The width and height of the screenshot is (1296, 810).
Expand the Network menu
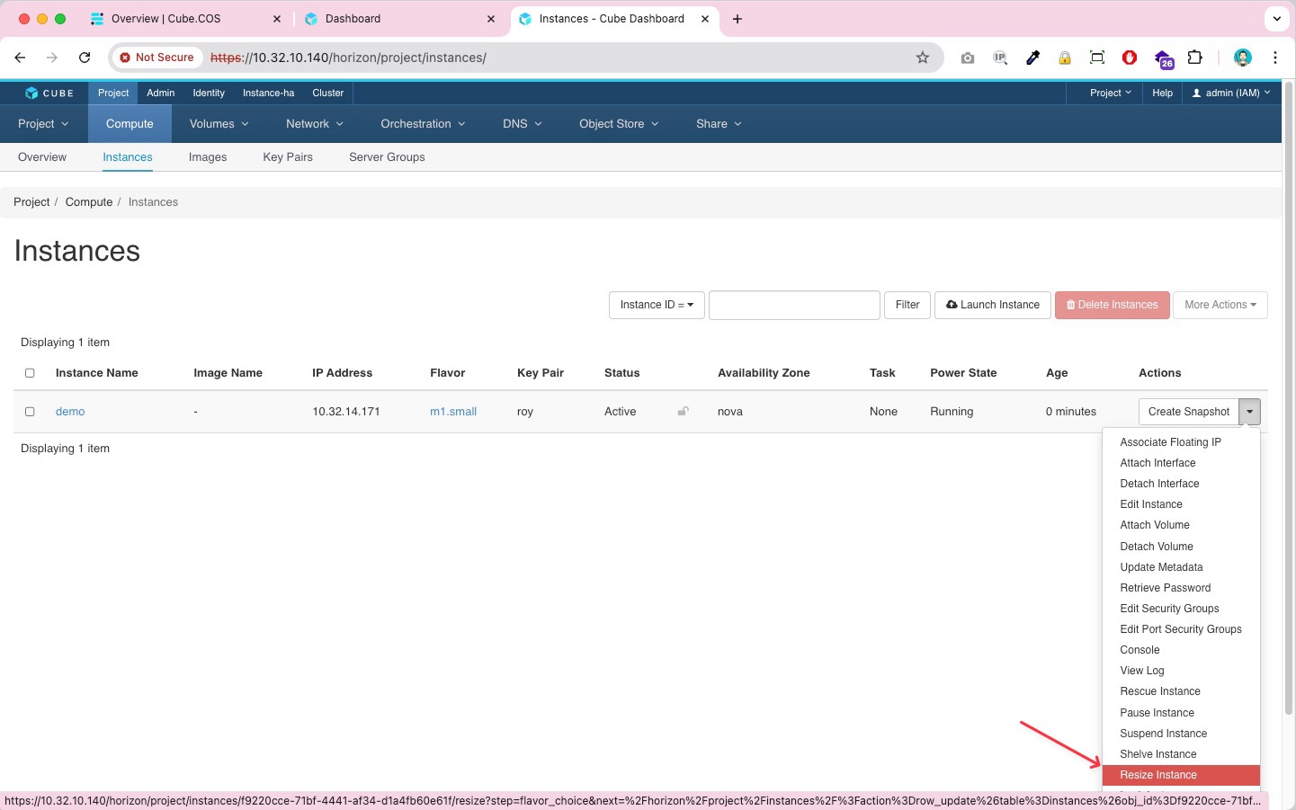[x=315, y=124]
